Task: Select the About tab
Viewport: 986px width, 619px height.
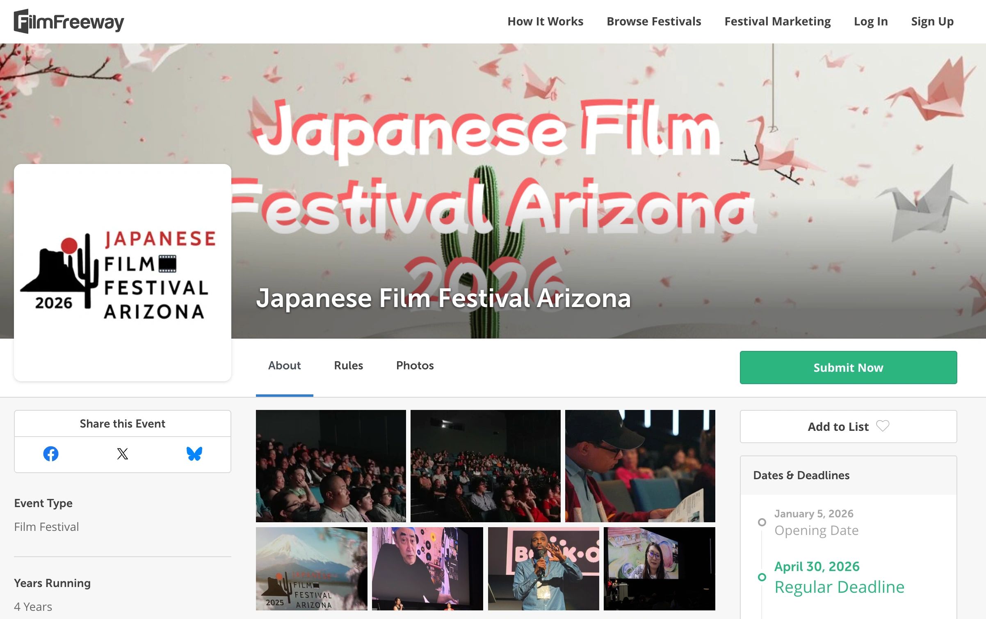Action: coord(284,365)
